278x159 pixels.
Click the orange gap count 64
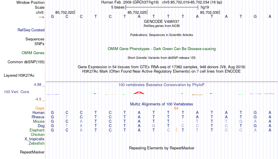pos(176,108)
